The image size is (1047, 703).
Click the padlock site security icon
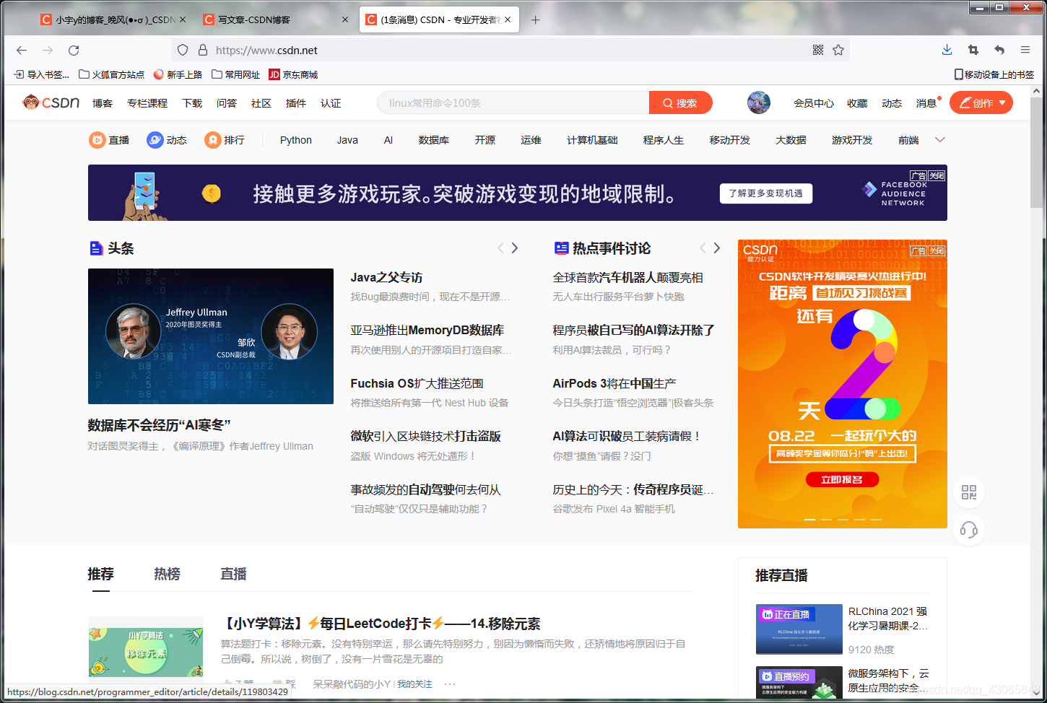click(x=203, y=50)
